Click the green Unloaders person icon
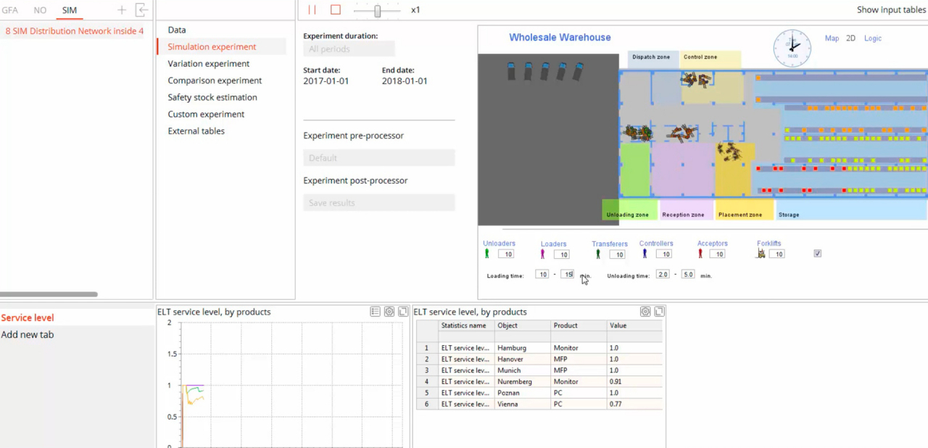Viewport: 928px width, 448px height. [x=487, y=254]
